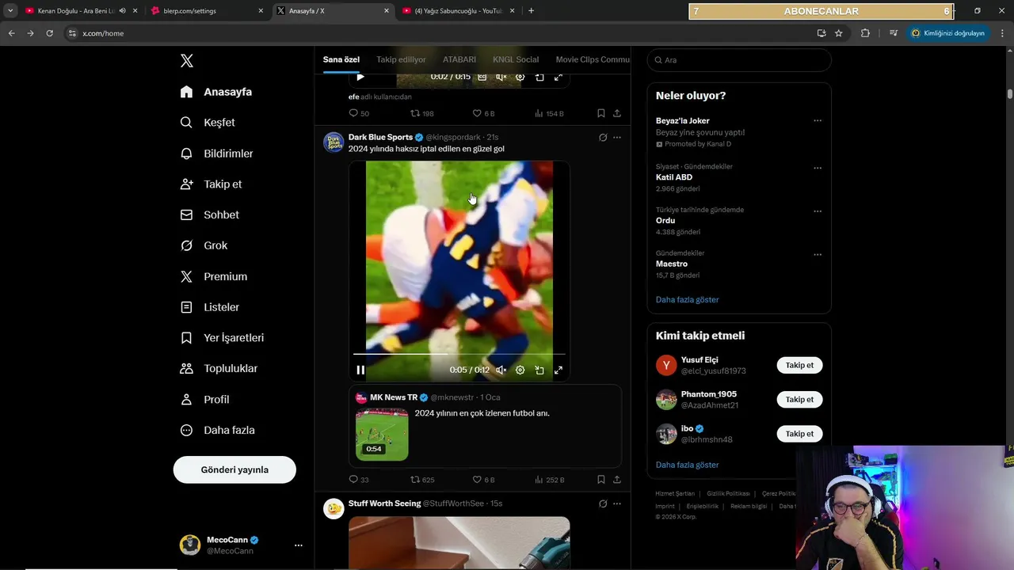1014x570 pixels.
Task: Open more options on Dark Blue Sports post
Action: 617,137
